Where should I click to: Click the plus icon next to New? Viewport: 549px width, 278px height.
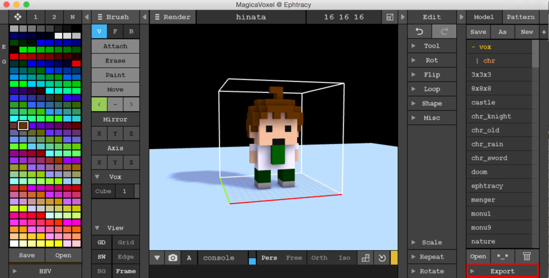(544, 32)
